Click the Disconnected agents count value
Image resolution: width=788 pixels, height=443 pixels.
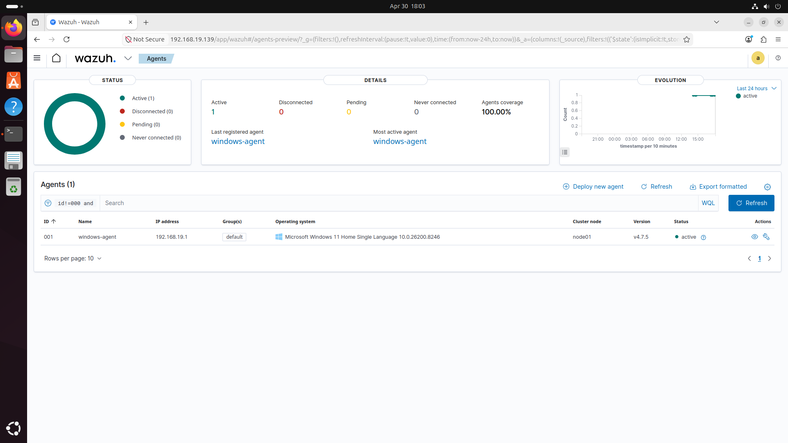(281, 112)
